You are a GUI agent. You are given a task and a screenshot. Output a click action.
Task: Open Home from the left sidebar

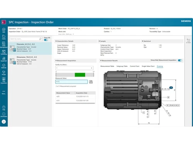pos(4,37)
